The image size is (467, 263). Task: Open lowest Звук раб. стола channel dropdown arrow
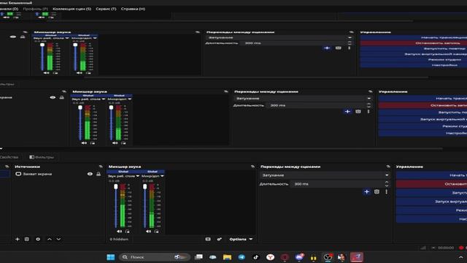tap(138, 176)
